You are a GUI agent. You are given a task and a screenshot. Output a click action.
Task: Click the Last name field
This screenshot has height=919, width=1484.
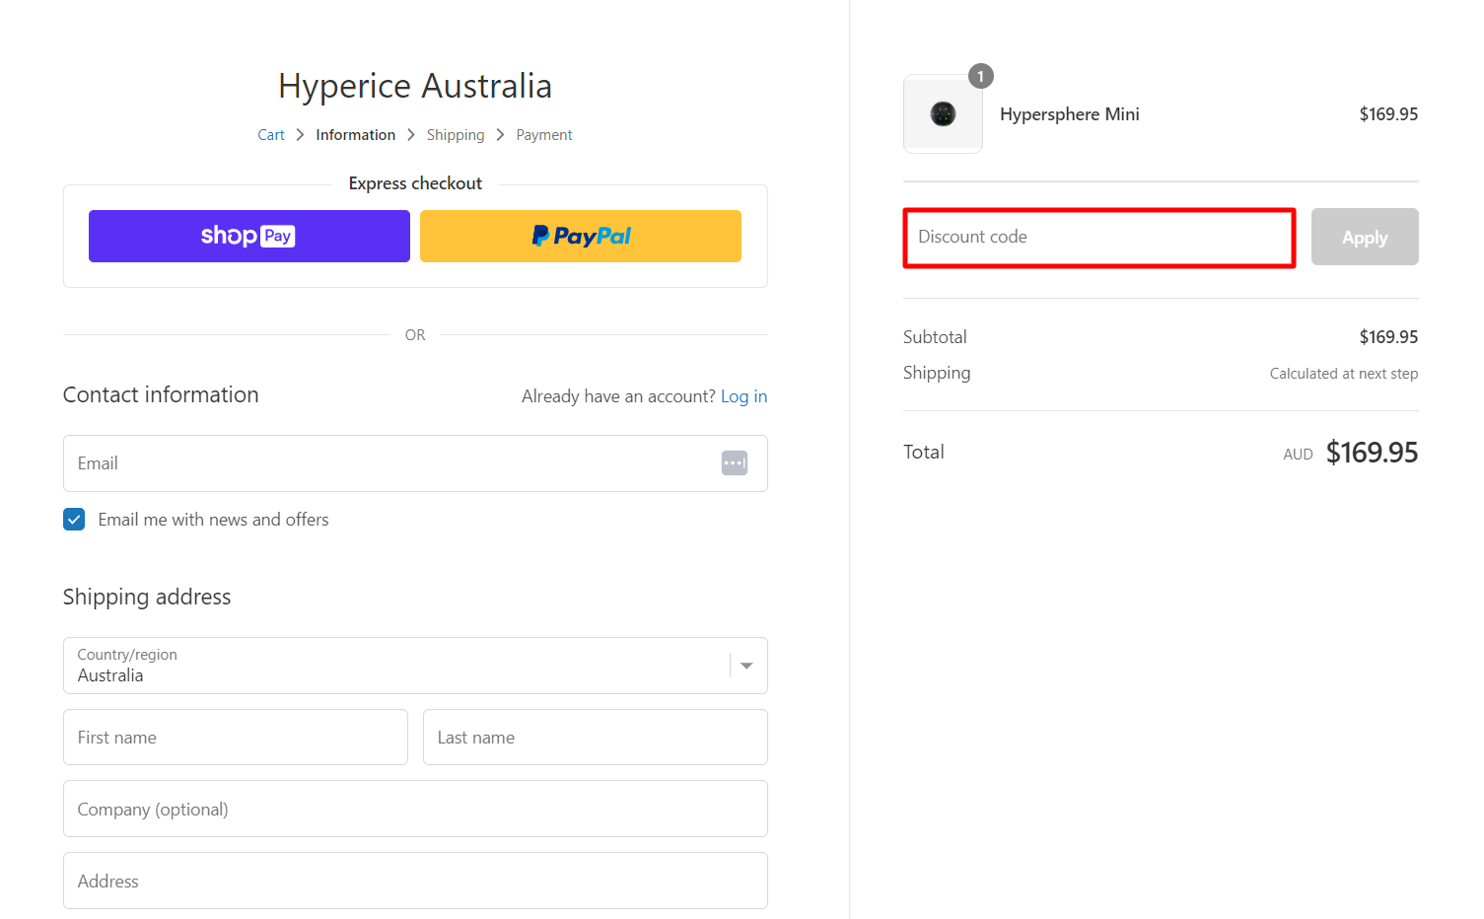(595, 737)
